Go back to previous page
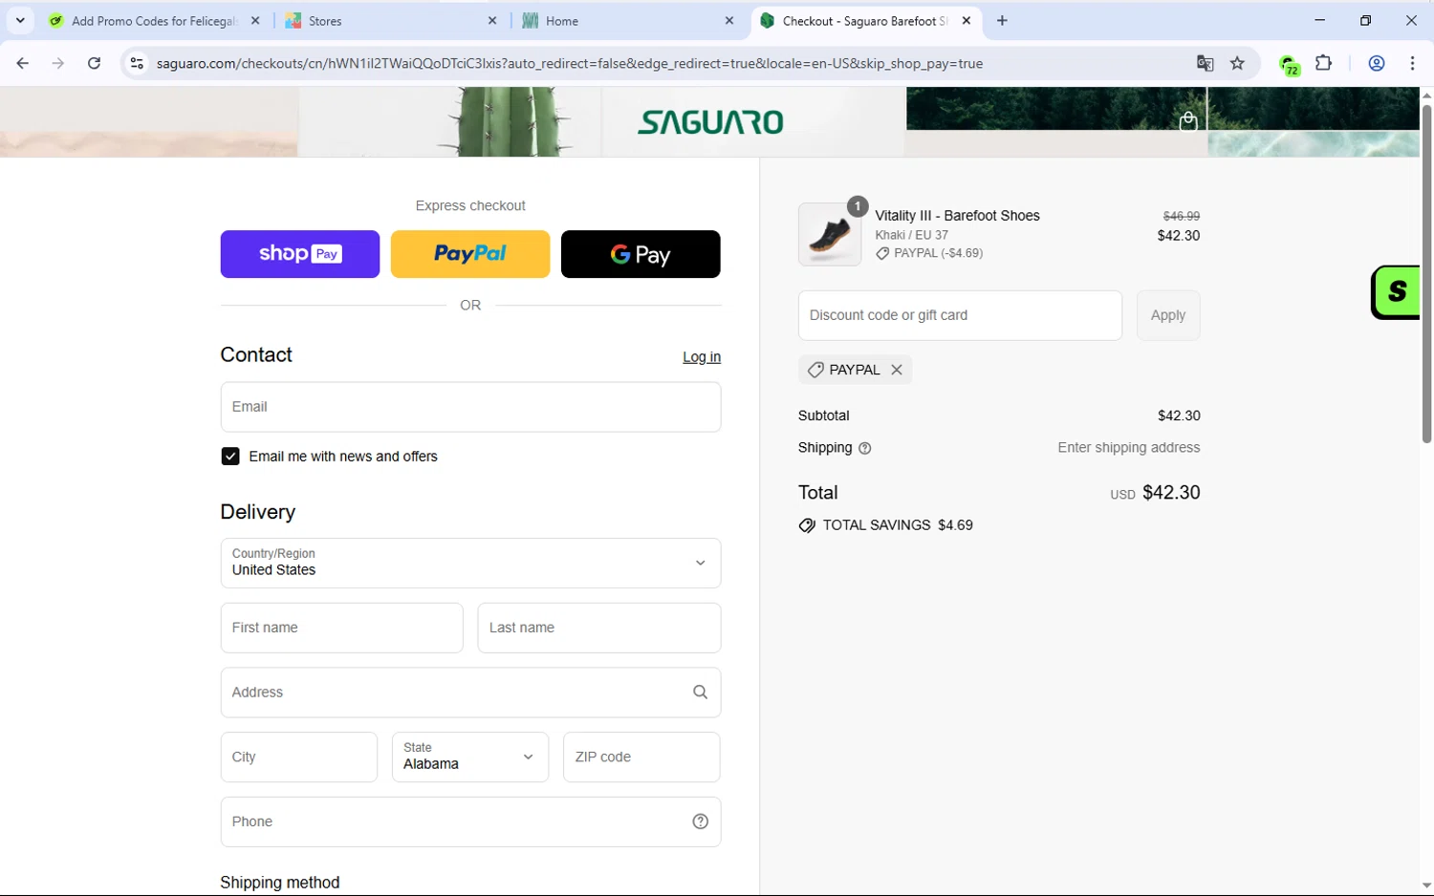The image size is (1434, 896). coord(23,63)
